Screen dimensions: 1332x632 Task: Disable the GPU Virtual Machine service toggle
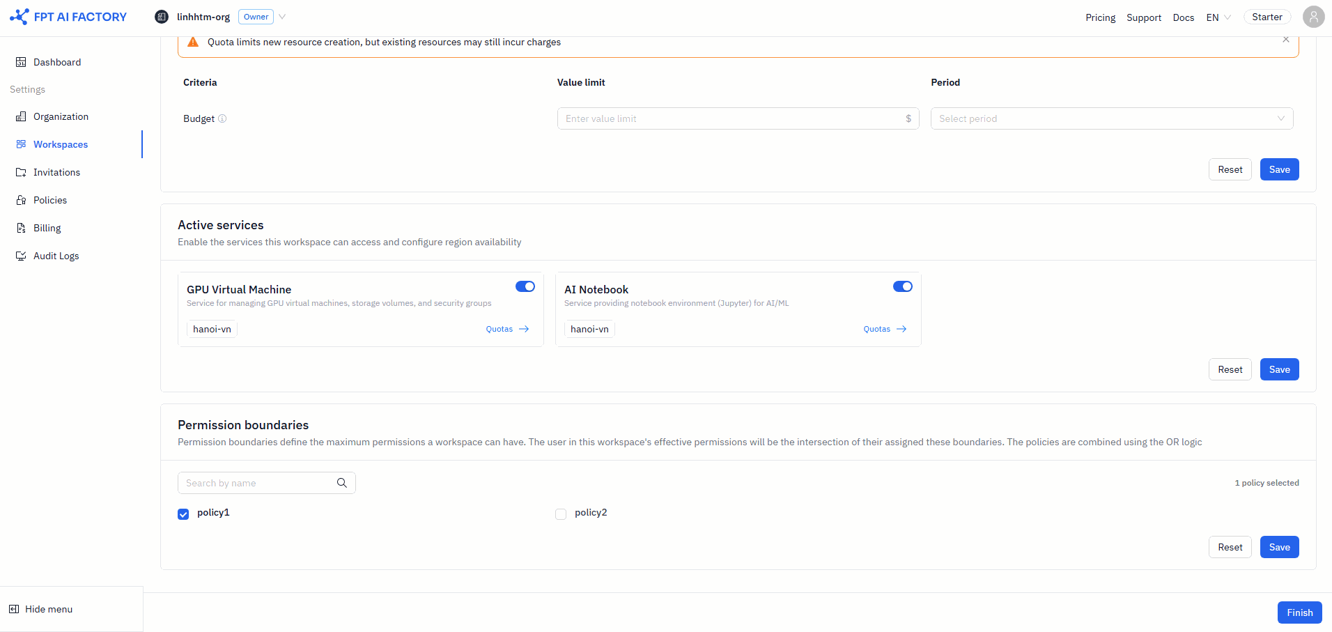pyautogui.click(x=525, y=286)
